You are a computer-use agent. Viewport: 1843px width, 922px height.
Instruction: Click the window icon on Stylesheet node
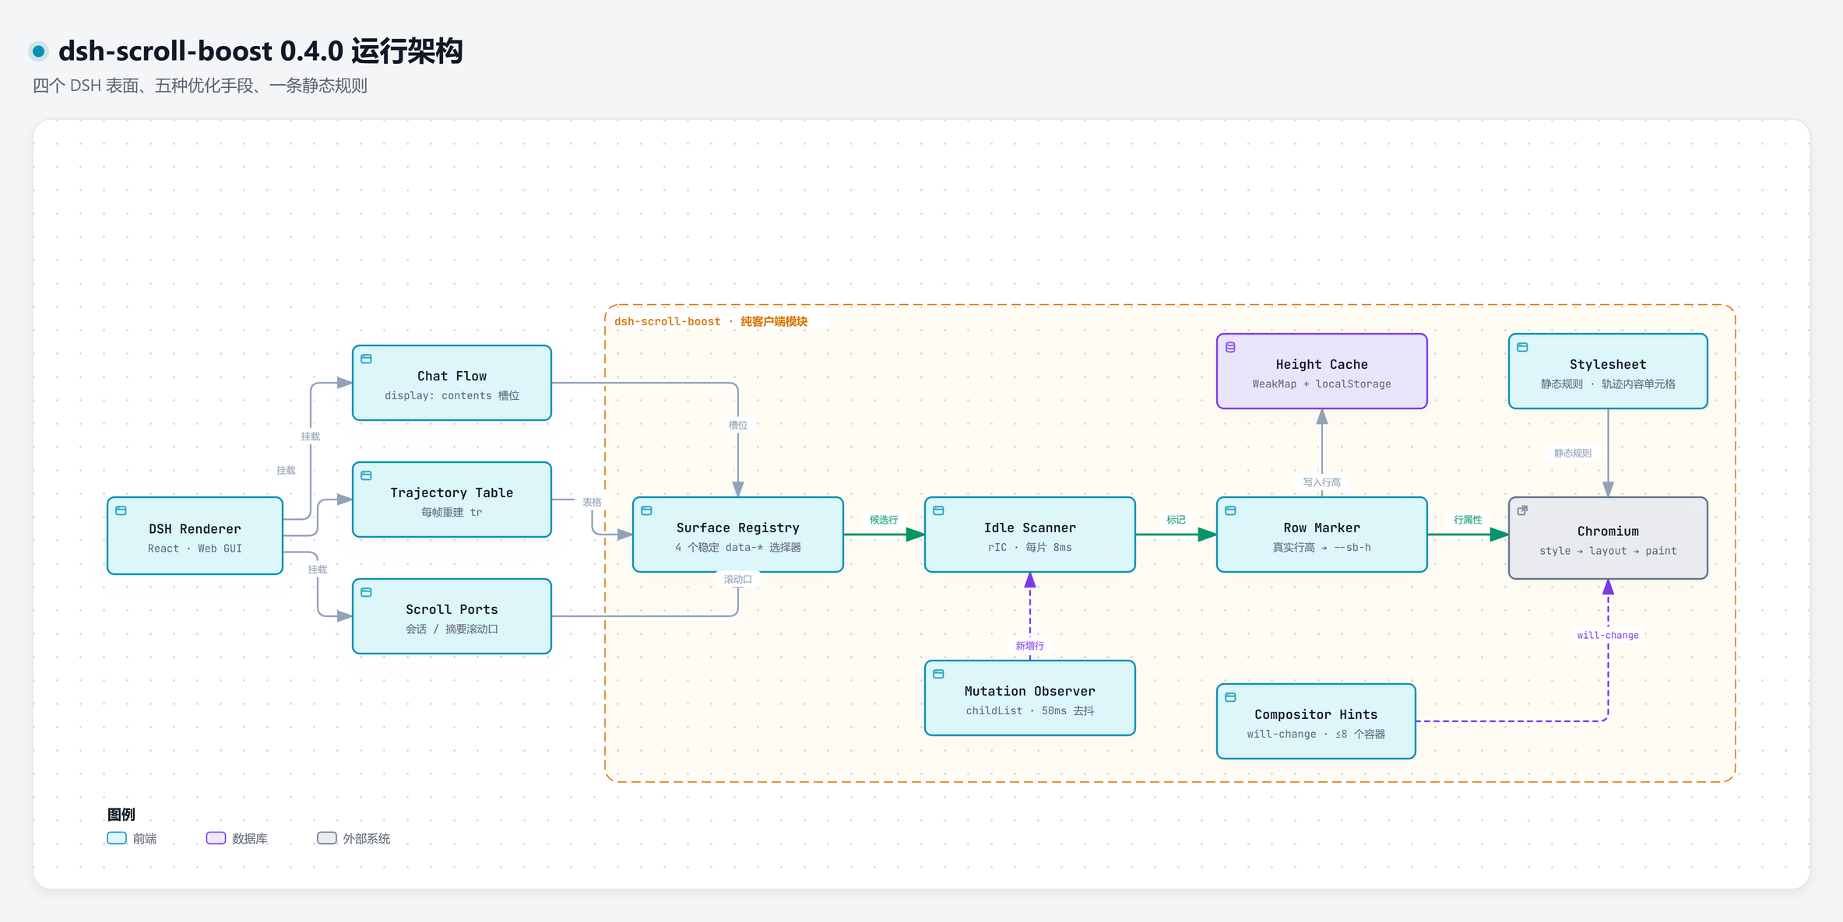pyautogui.click(x=1522, y=347)
